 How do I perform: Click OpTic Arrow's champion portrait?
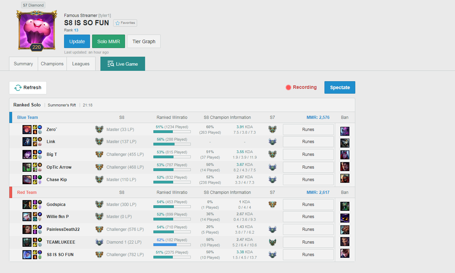[x=27, y=167]
